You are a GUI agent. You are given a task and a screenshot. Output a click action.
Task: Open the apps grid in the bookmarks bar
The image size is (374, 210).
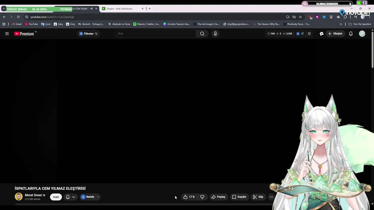(4, 24)
